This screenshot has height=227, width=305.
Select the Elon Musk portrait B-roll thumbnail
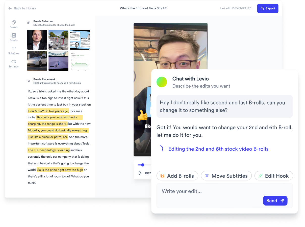[37, 39]
